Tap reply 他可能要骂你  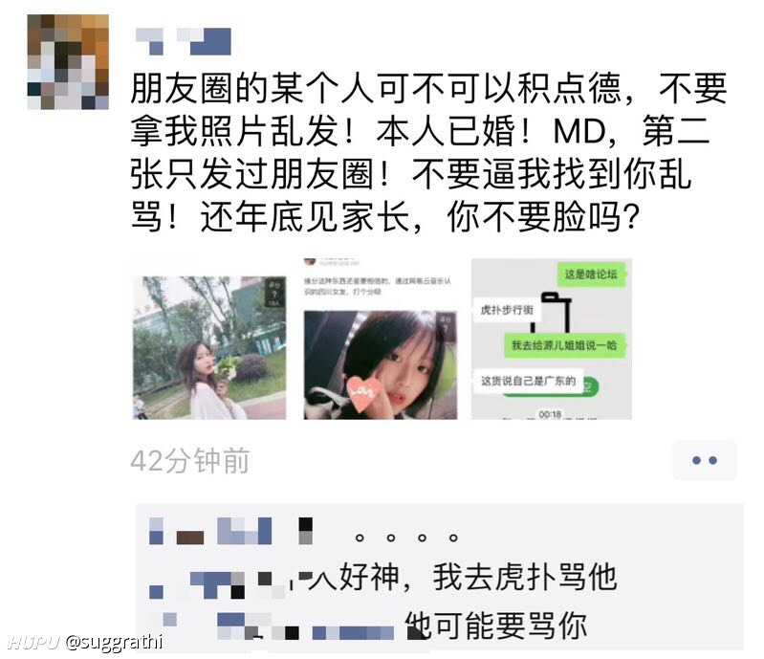(495, 626)
